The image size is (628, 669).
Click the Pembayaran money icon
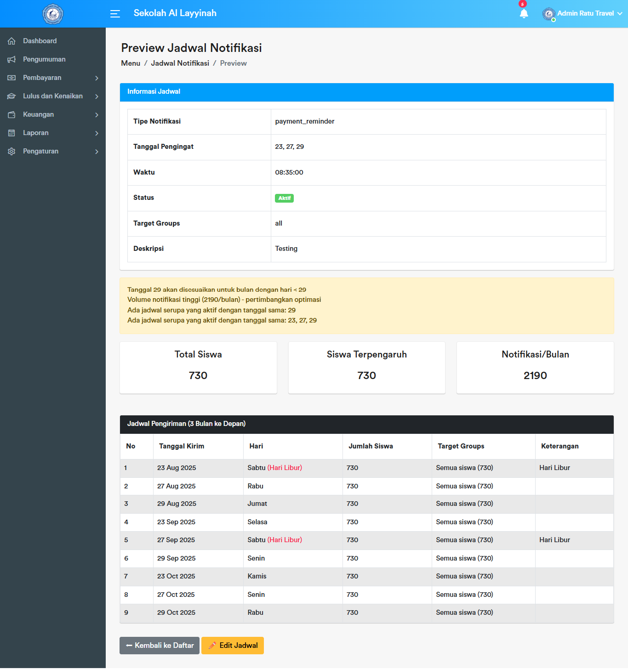(x=11, y=78)
